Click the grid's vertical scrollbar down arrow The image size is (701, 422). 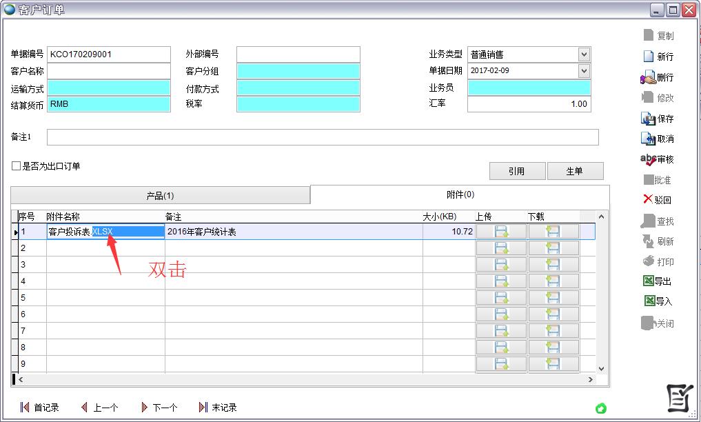pos(600,369)
